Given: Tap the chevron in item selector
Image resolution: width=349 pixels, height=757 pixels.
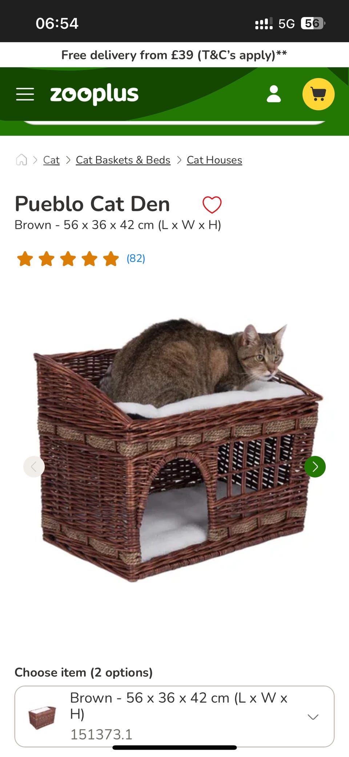Looking at the screenshot, I should tap(313, 717).
